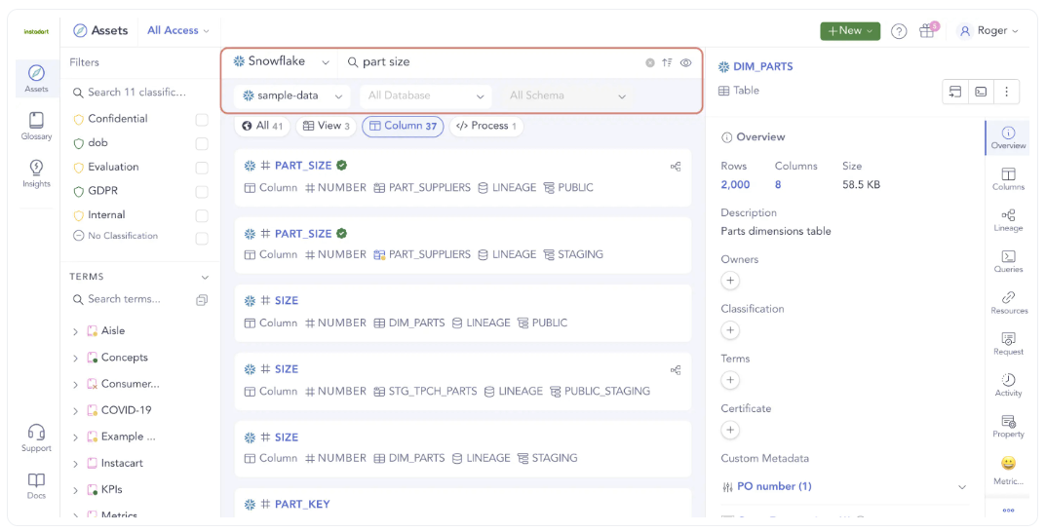
Task: Open the Insights lightbulb icon
Action: pyautogui.click(x=36, y=172)
